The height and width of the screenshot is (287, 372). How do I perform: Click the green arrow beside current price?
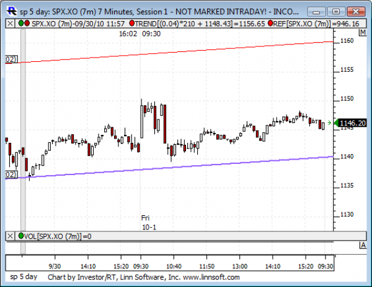[x=329, y=122]
